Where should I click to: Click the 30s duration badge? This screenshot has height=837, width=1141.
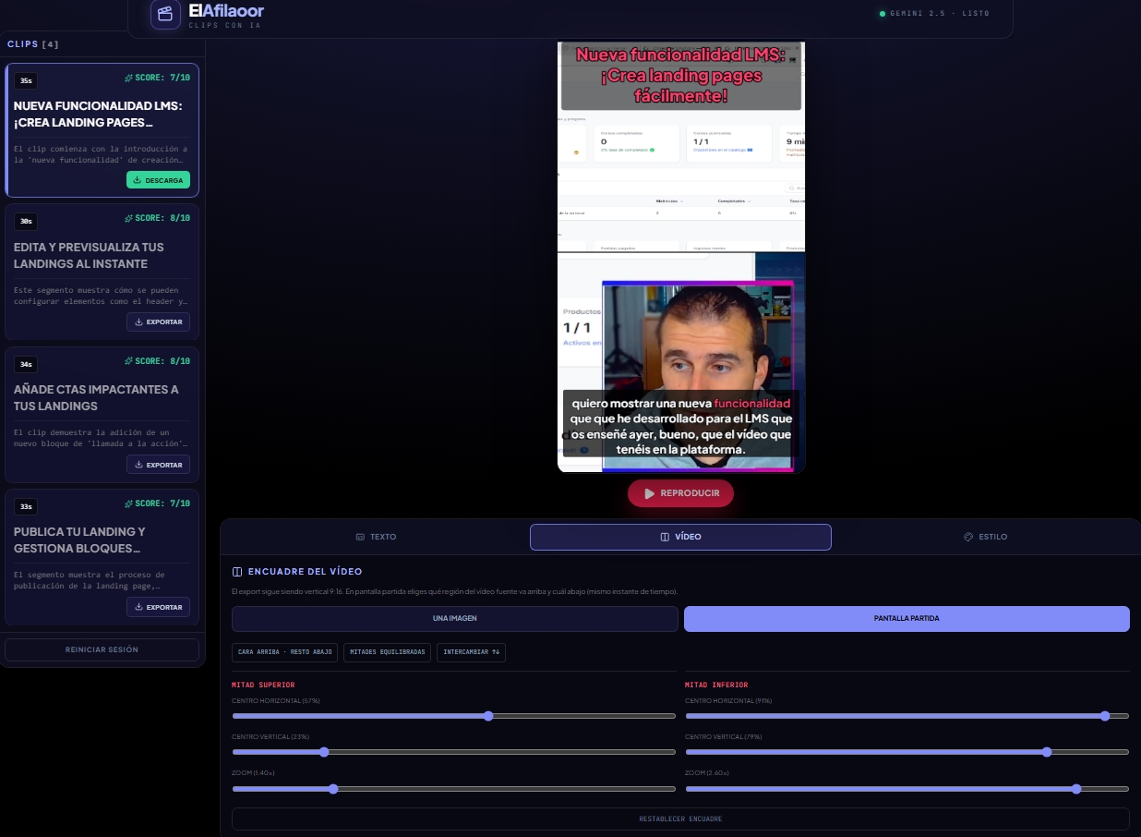click(26, 221)
